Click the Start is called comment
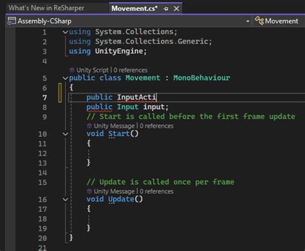 [x=191, y=117]
